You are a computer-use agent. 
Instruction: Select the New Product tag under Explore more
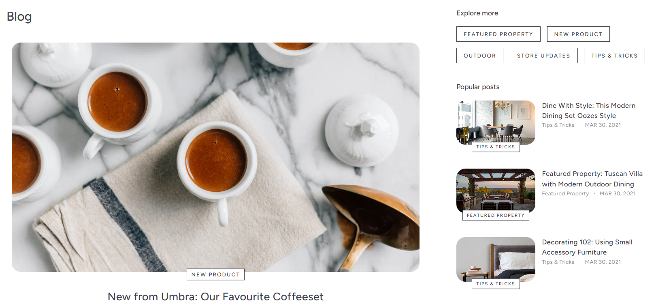[578, 34]
